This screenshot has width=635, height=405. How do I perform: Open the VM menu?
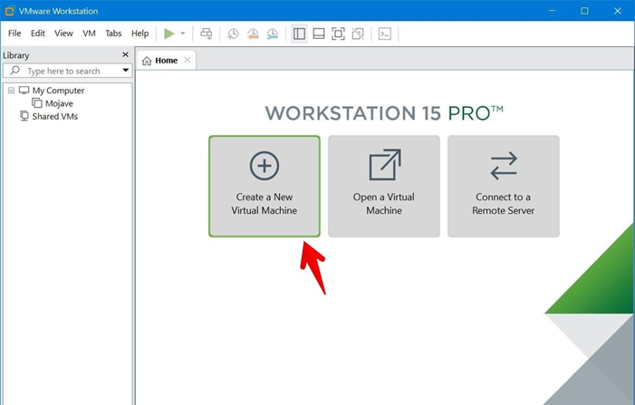[x=89, y=34]
